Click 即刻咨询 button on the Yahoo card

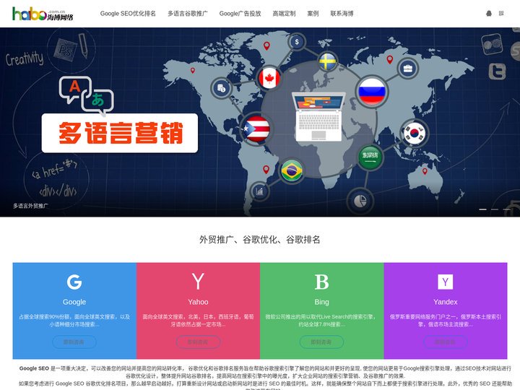[198, 342]
